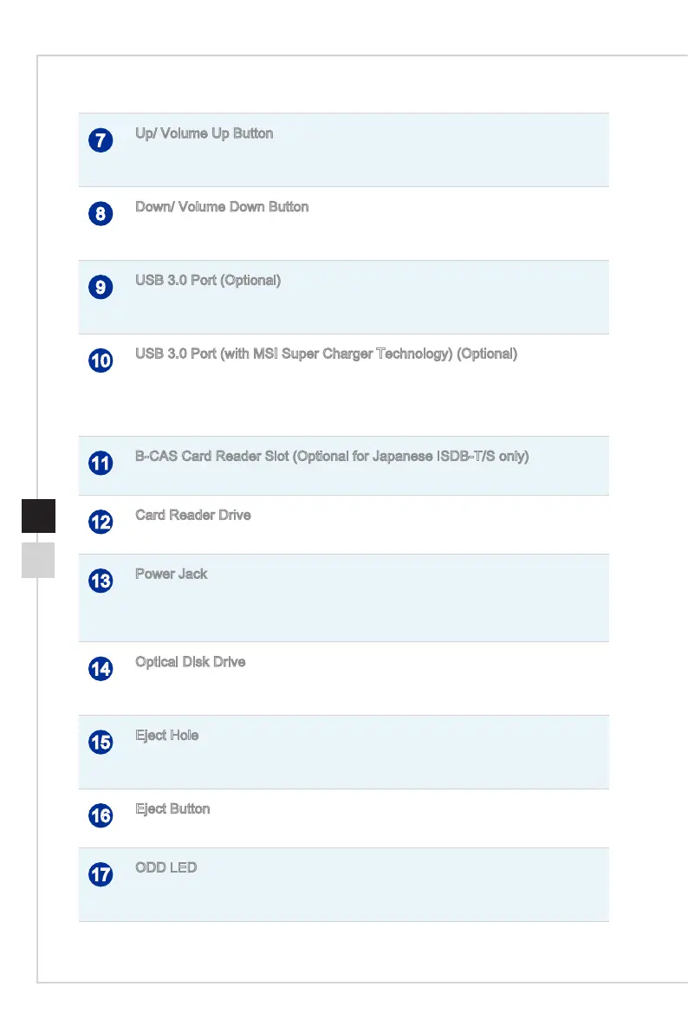Select the number 17 circle icon
688x1032 pixels.
(101, 874)
